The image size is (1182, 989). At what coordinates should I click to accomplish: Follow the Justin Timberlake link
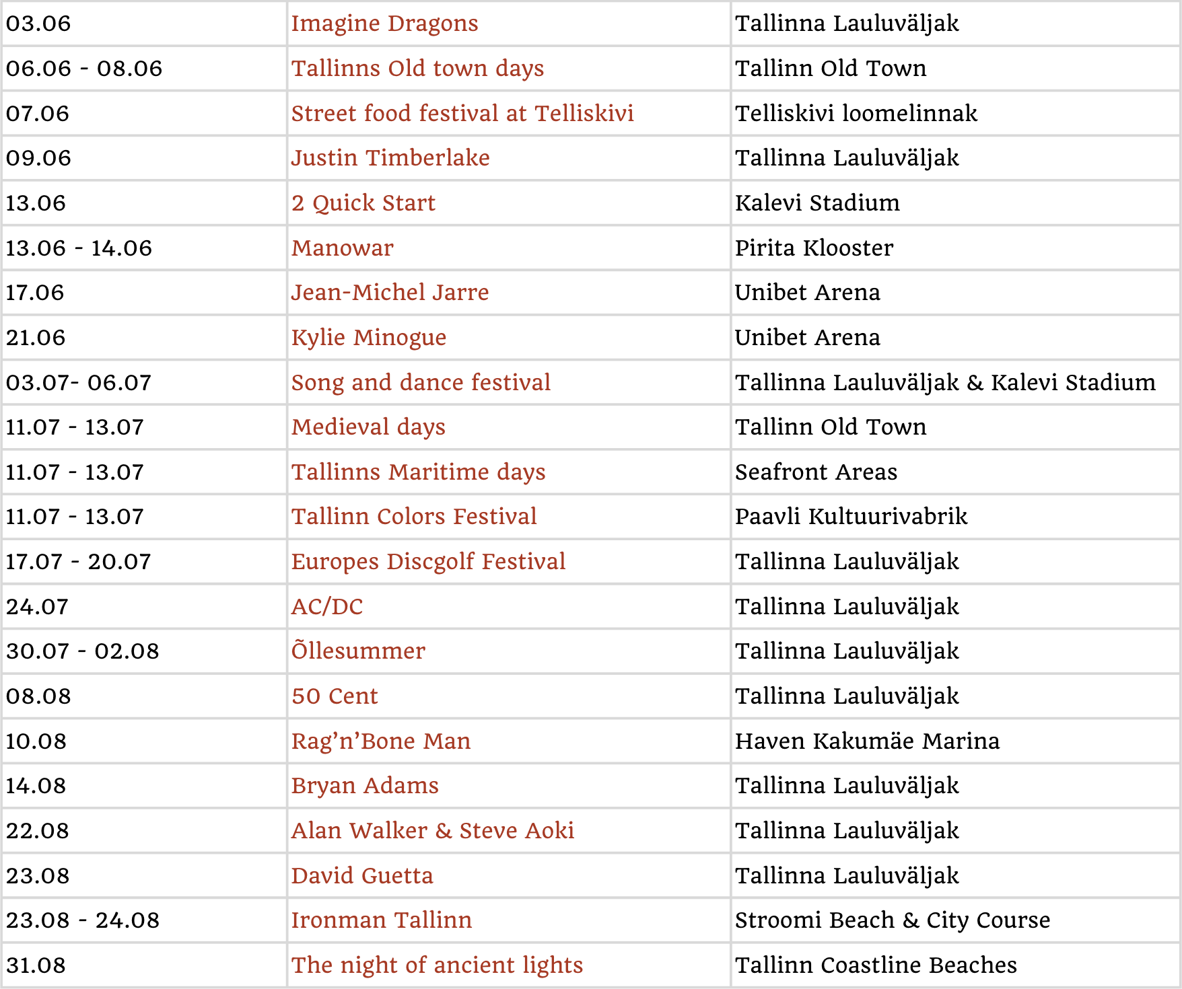point(390,159)
